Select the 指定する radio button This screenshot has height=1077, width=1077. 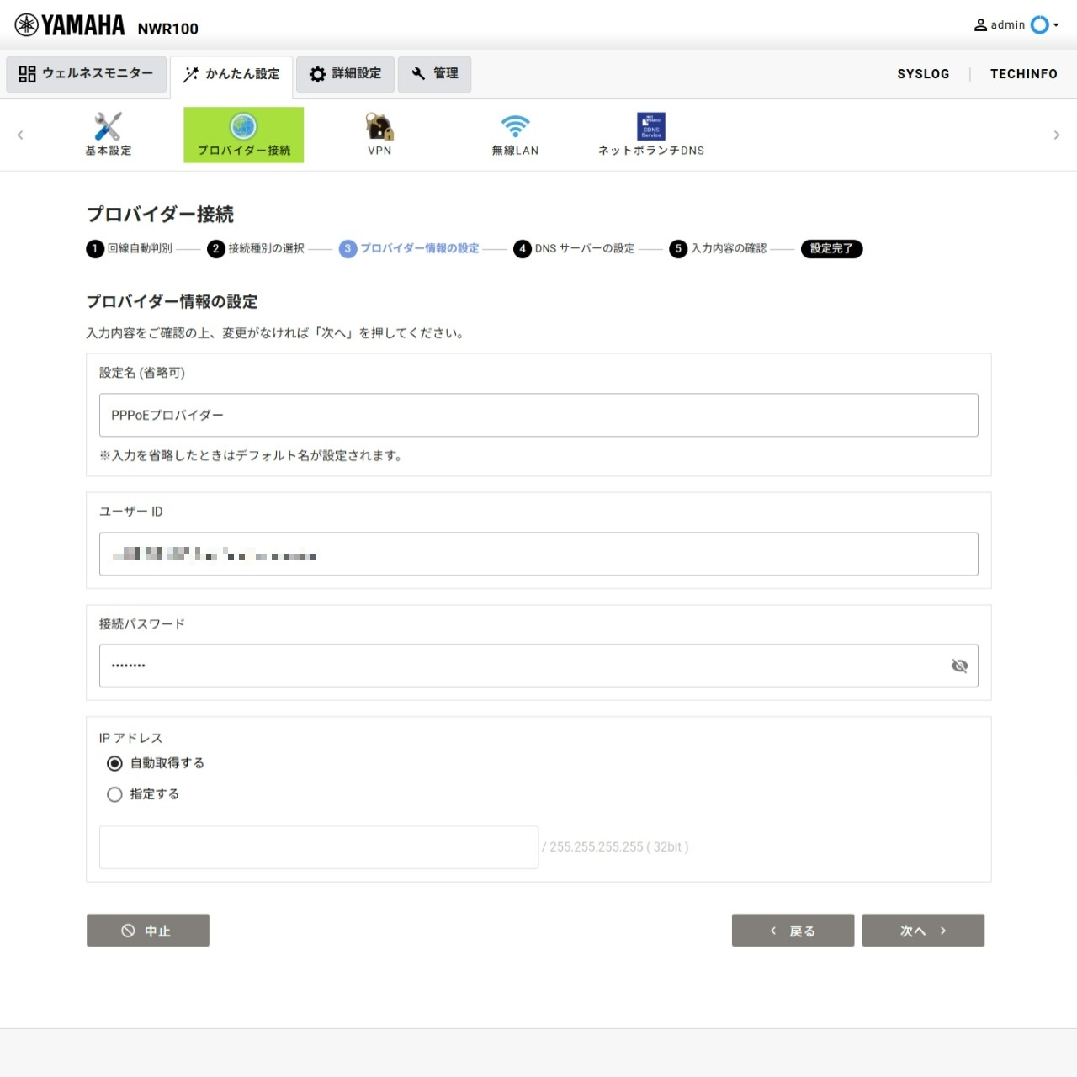click(115, 794)
